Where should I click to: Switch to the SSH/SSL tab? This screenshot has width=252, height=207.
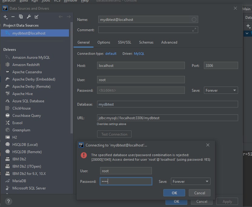tap(125, 42)
